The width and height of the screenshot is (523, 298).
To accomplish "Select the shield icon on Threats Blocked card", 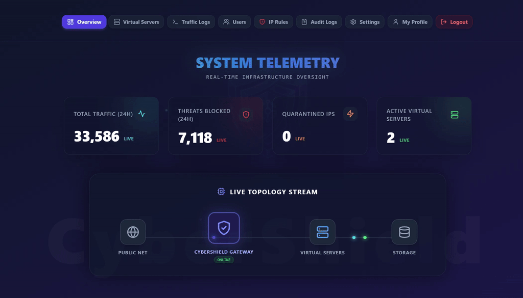I will click(x=246, y=115).
